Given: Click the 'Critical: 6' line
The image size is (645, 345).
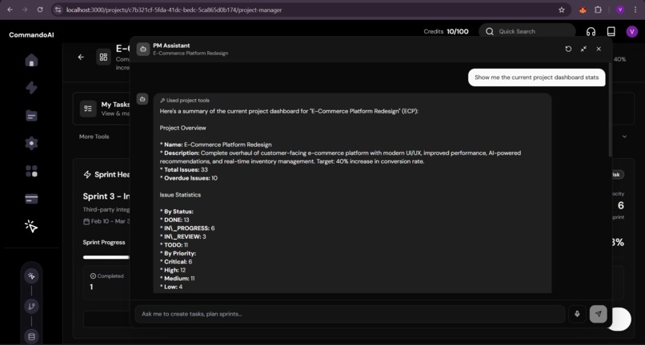Looking at the screenshot, I should [176, 262].
